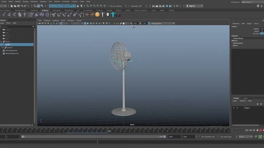
Task: Click play backwards button
Action: [257, 130]
